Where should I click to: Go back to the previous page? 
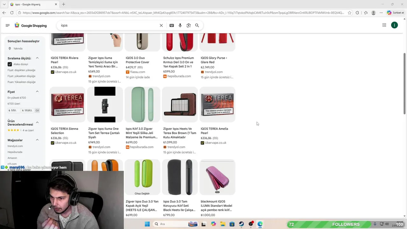4,13
